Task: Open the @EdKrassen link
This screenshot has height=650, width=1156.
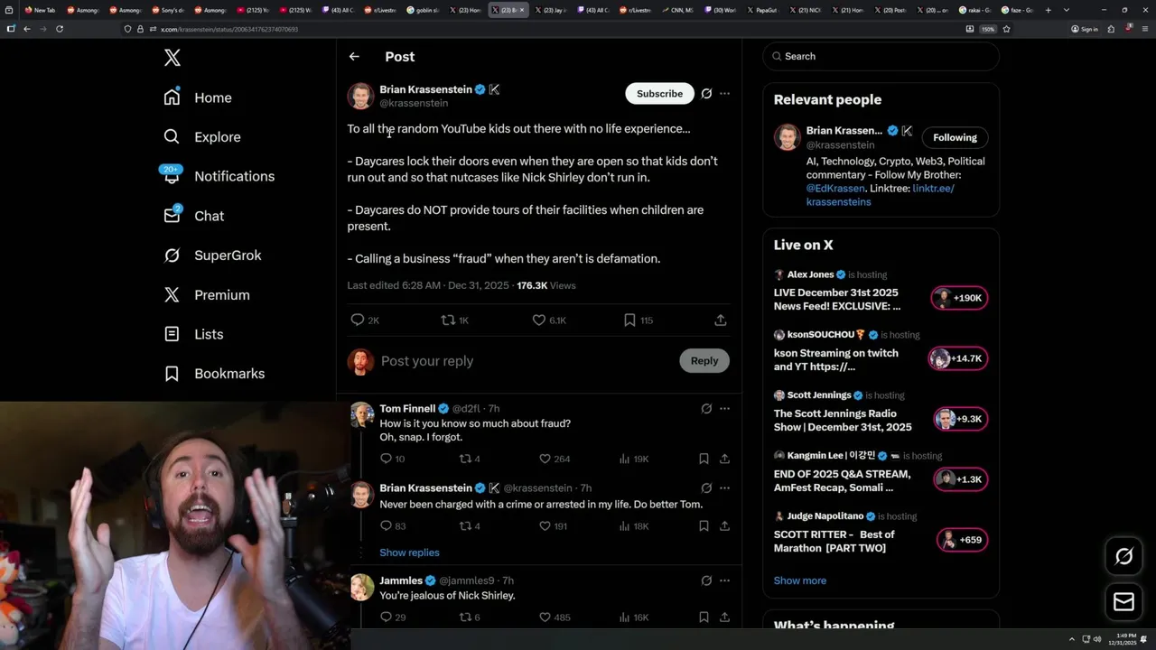Action: [836, 189]
